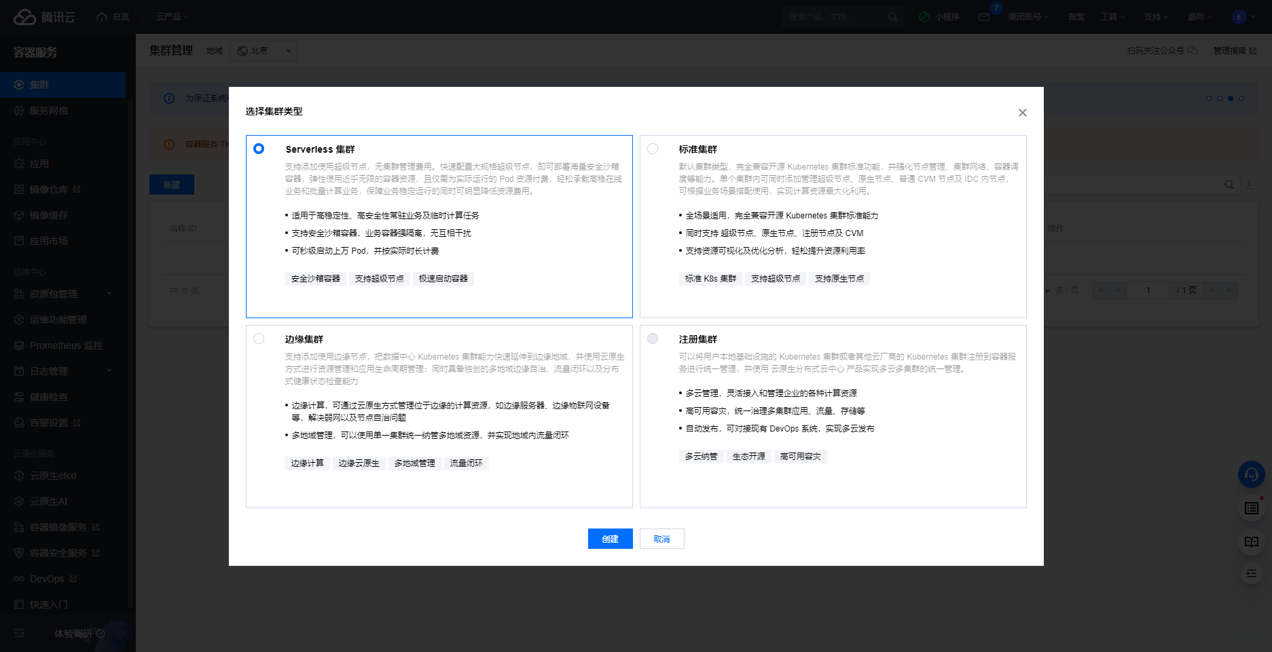Select the 标准集群 radio option
This screenshot has height=652, width=1272.
click(653, 149)
